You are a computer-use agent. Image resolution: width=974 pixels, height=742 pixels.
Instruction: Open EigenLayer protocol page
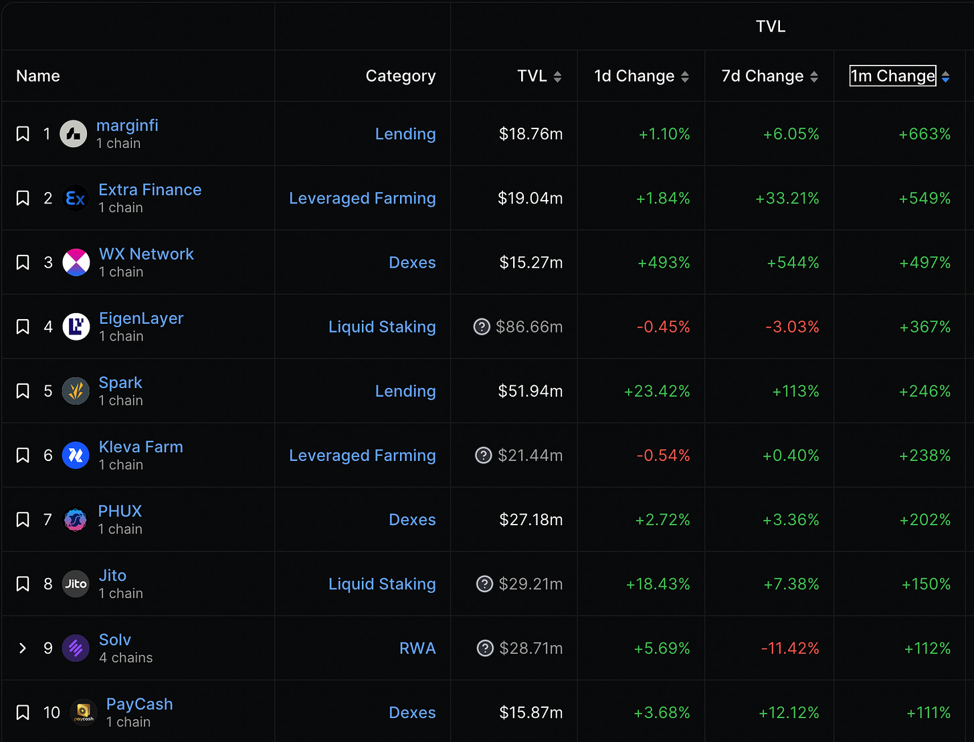coord(141,318)
